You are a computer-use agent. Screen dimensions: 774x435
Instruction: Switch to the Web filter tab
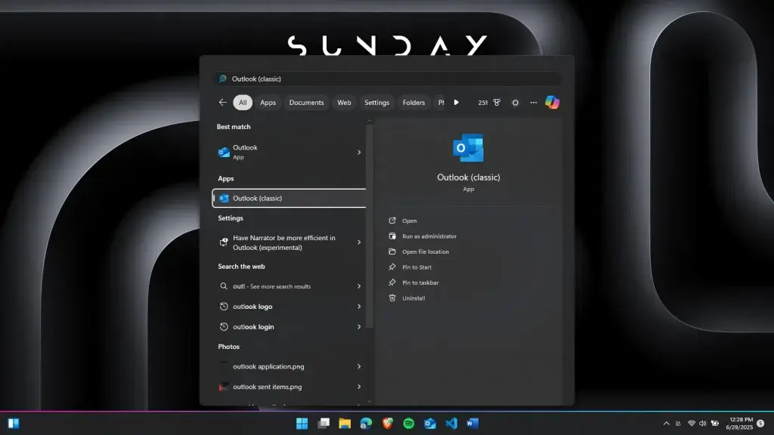344,103
